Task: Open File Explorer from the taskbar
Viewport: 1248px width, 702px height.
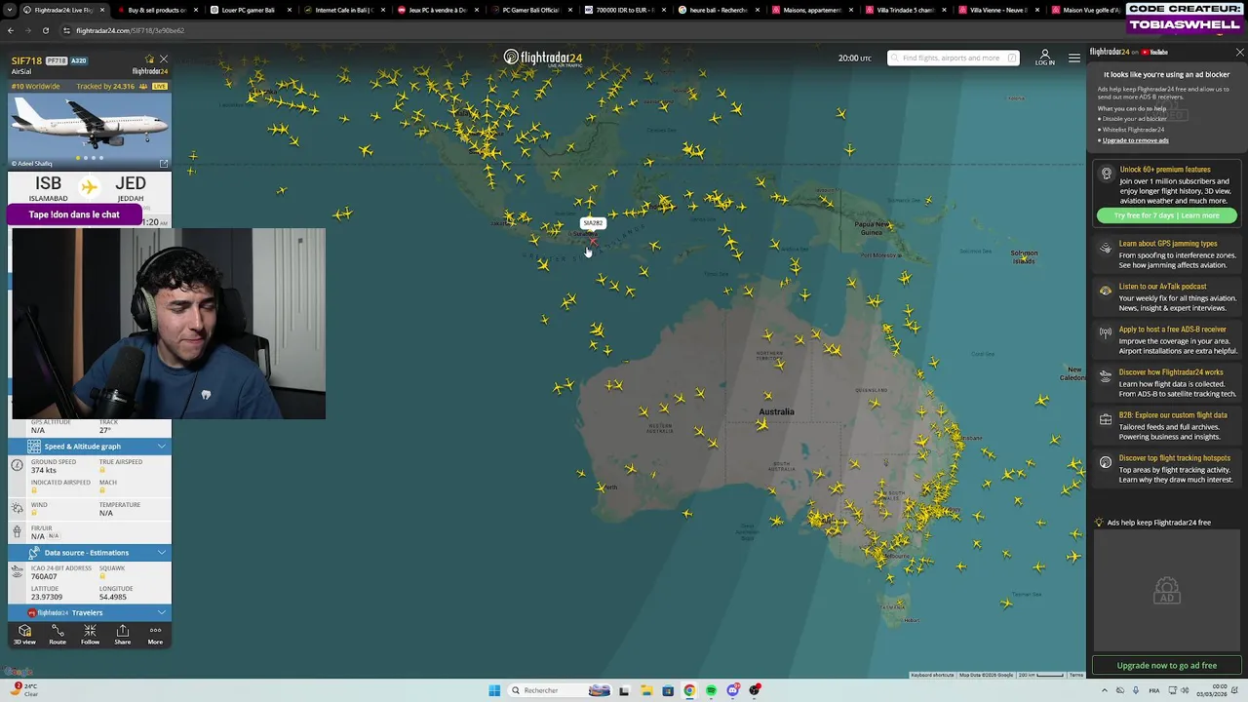Action: [645, 690]
